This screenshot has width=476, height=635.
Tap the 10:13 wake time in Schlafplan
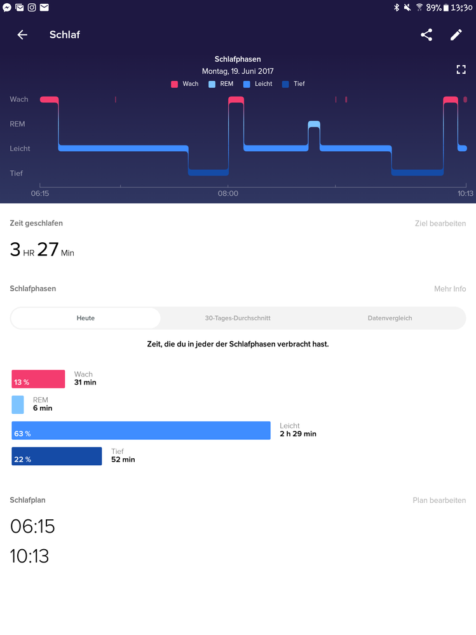point(30,556)
